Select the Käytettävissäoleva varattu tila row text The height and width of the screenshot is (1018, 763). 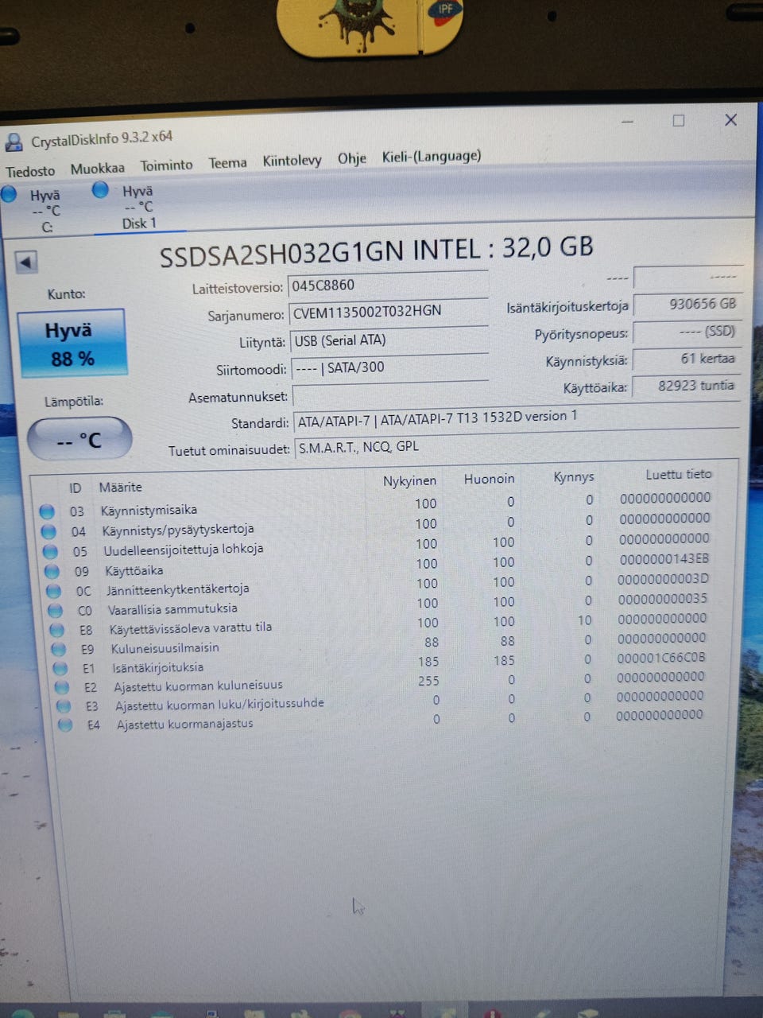click(190, 628)
